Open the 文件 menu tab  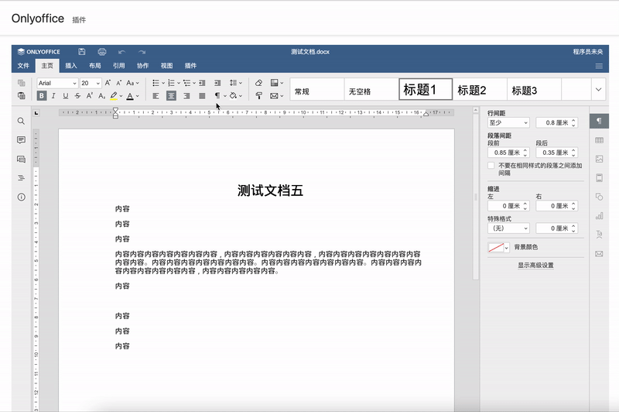pos(24,66)
